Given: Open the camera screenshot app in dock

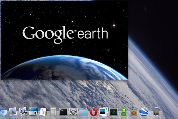Looking at the screenshot, I should (33, 111).
